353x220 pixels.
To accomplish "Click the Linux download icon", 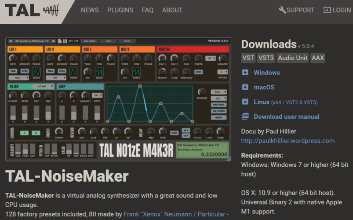I will tap(245, 102).
